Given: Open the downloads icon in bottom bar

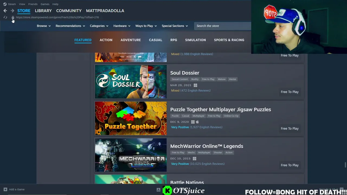Looking at the screenshot, I should pos(158,190).
